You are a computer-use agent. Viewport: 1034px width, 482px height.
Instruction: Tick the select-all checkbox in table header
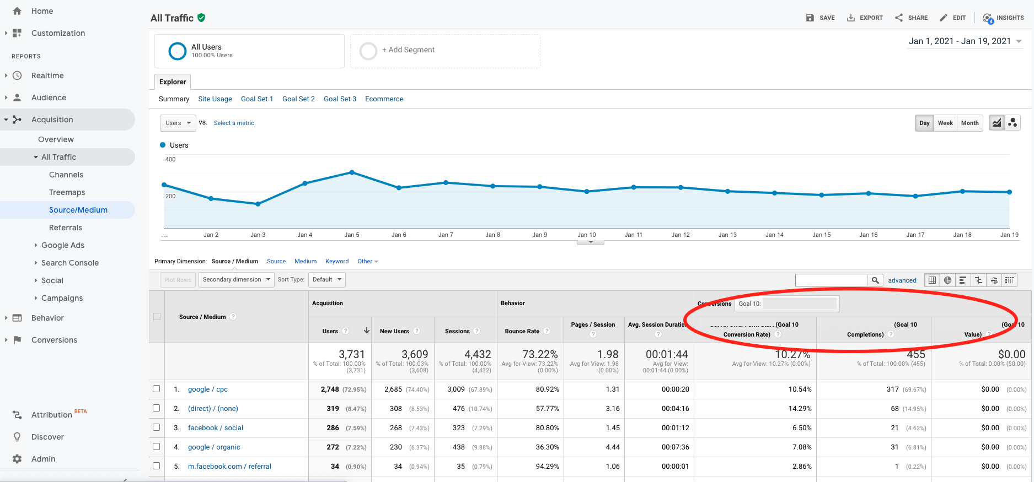click(157, 317)
